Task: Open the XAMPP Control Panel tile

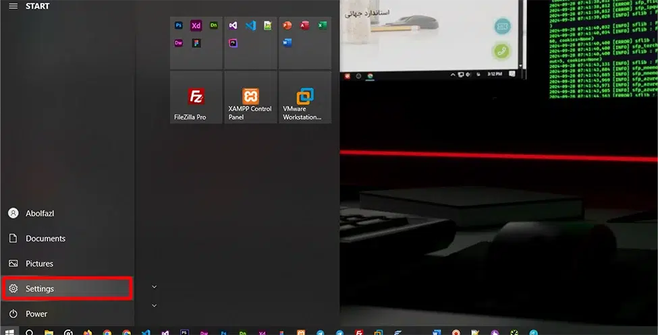Action: [250, 98]
